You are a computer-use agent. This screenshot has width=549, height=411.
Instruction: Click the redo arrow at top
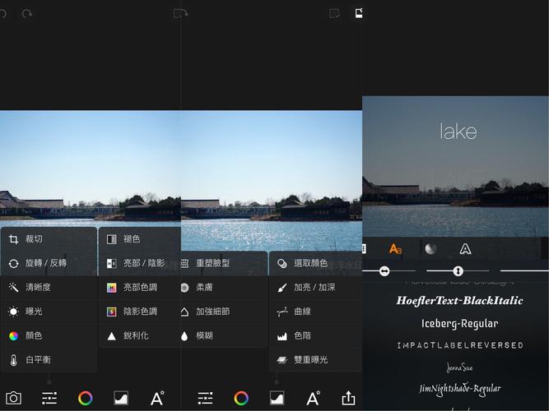point(27,14)
